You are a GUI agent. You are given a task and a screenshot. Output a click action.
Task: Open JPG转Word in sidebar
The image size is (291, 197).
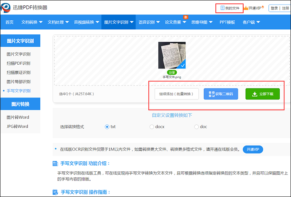(17, 126)
